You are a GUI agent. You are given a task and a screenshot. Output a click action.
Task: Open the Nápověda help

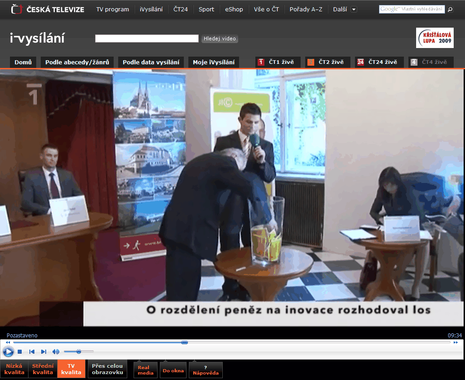[x=206, y=370]
